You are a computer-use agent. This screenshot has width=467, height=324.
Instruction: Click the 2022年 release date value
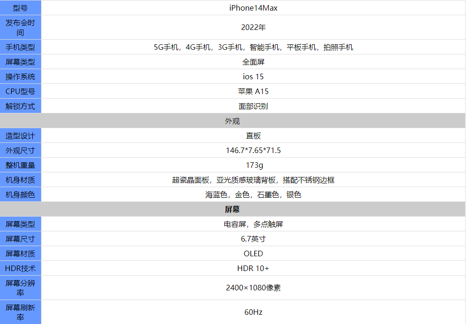(x=253, y=27)
